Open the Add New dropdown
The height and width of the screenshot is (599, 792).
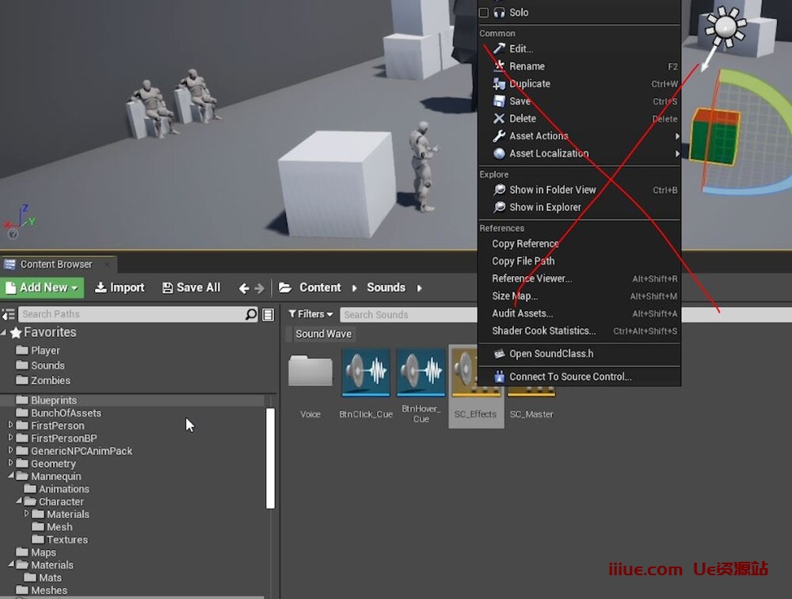pyautogui.click(x=44, y=288)
